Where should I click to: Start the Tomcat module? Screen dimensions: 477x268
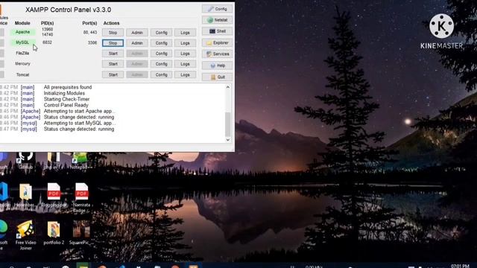pos(113,74)
